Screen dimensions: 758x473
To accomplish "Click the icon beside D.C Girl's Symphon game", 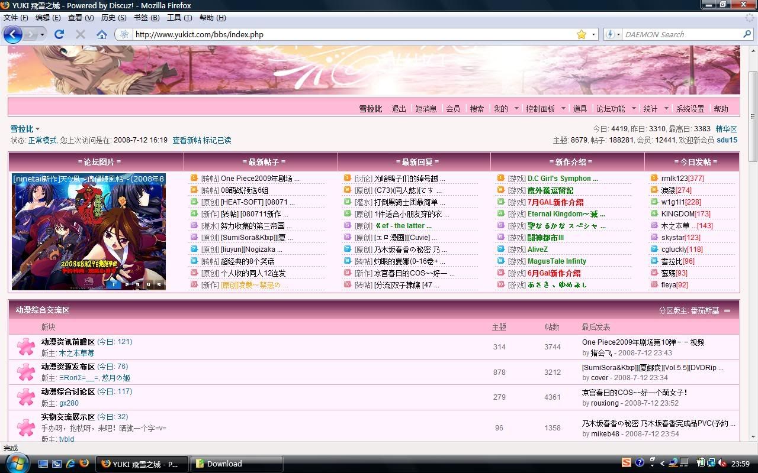I will [x=500, y=178].
